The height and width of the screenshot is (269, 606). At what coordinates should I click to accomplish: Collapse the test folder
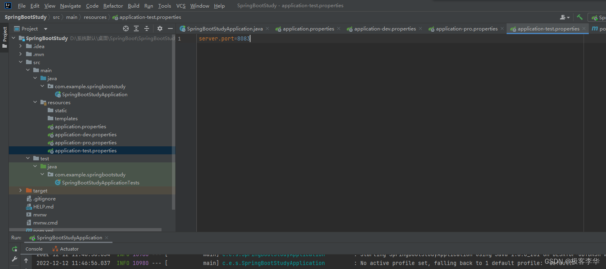(x=28, y=159)
